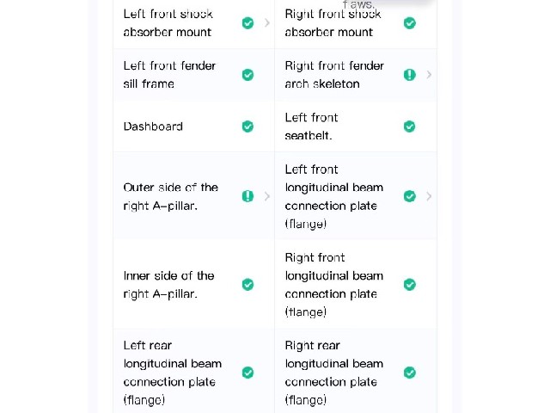Click check icon for Left front longitudinal beam plate
This screenshot has width=550, height=413.
pos(410,196)
